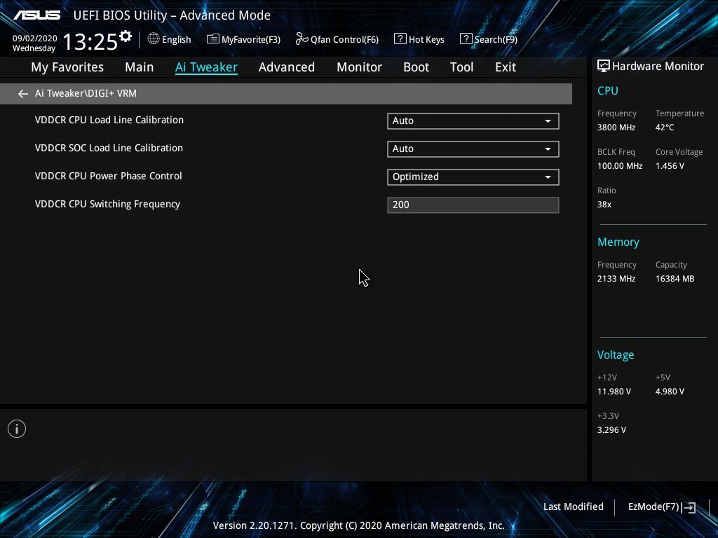Click the Ratio 38x value

(604, 205)
